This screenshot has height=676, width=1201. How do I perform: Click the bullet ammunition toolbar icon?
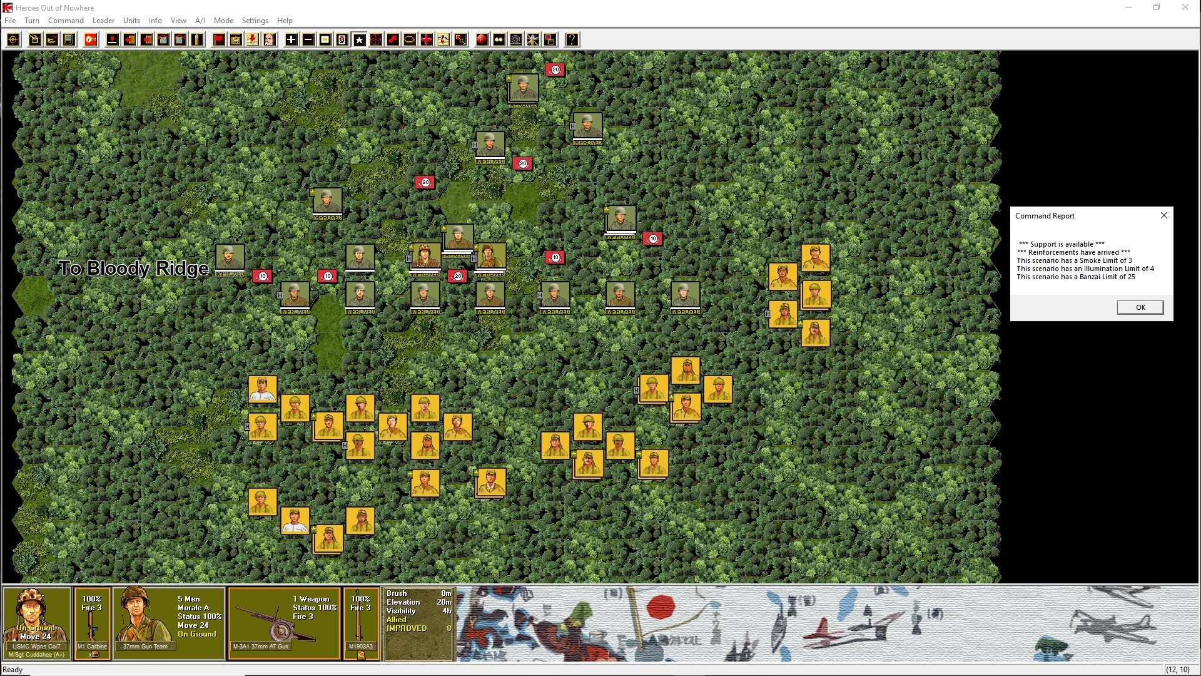[x=197, y=40]
